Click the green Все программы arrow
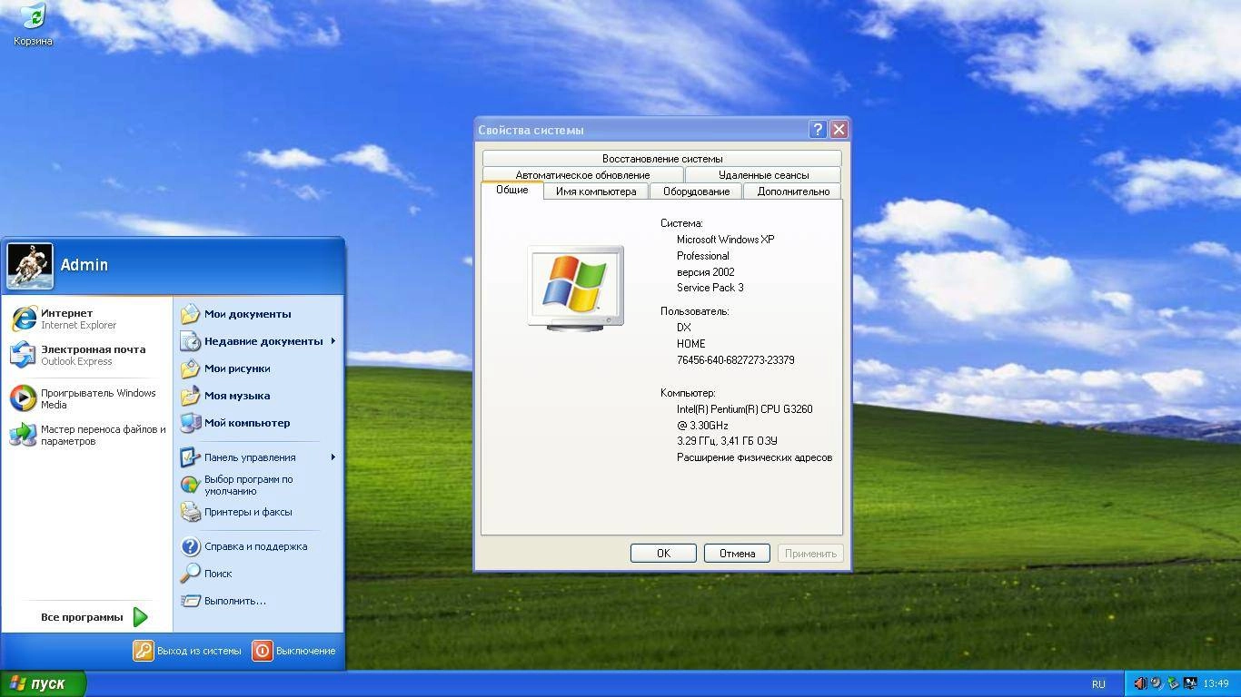Screen dimensions: 1241x697 [x=140, y=617]
